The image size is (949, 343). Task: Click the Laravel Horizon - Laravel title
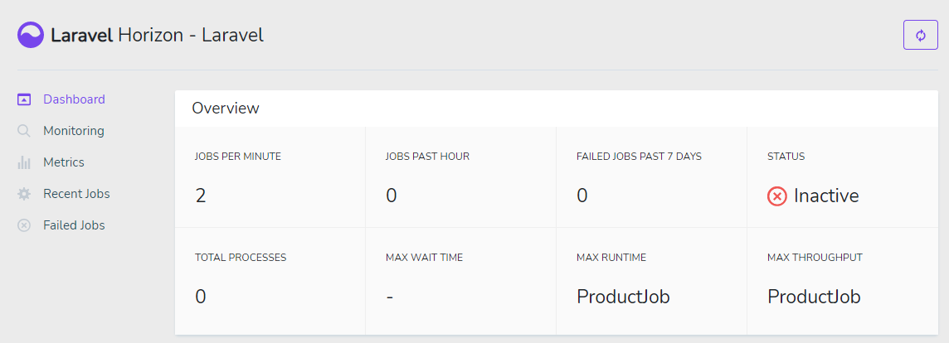tap(158, 35)
